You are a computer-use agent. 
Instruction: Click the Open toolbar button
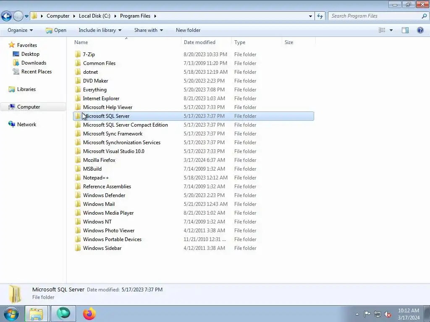[56, 30]
